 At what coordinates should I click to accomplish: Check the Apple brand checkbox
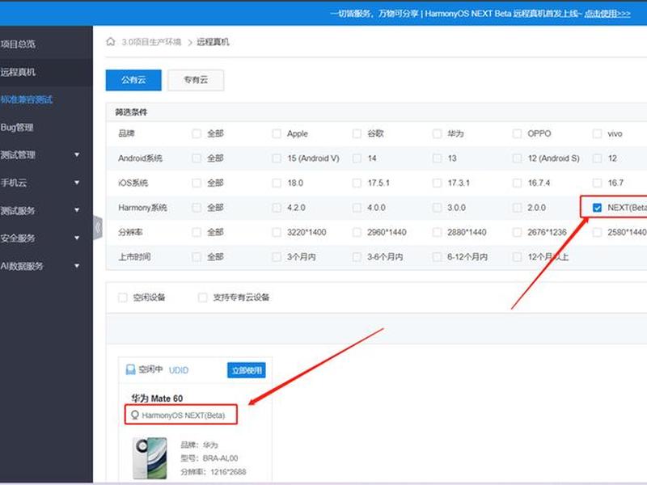pyautogui.click(x=277, y=133)
